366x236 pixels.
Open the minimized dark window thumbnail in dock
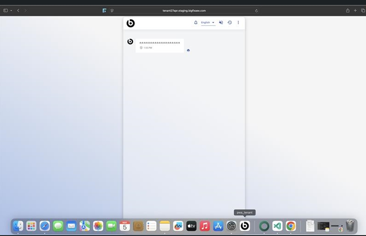(x=324, y=226)
